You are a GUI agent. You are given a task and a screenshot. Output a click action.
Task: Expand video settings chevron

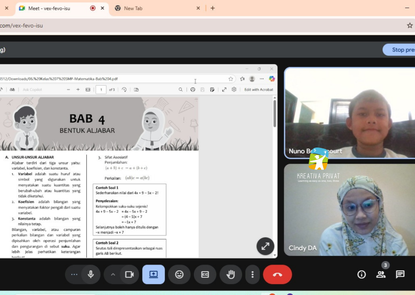[113, 275]
